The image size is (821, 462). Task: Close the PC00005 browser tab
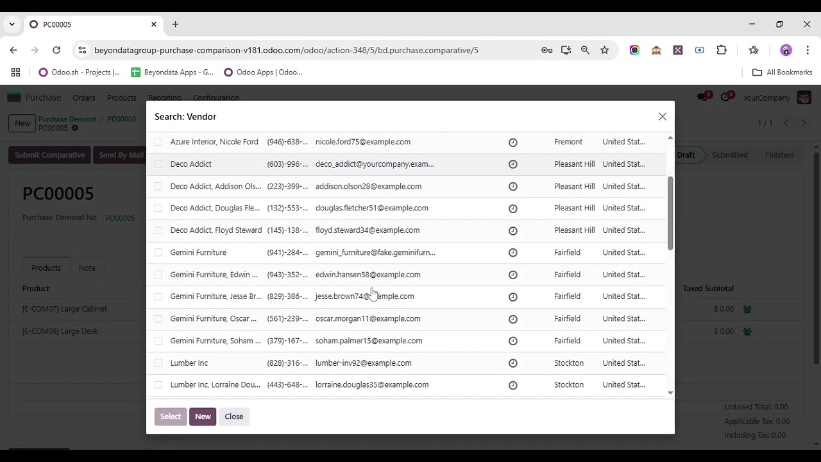point(154,24)
